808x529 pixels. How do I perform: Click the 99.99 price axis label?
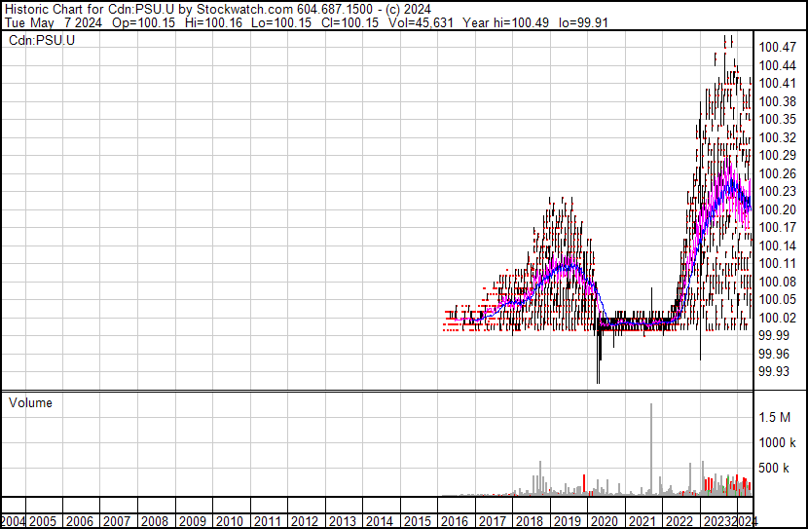click(774, 336)
